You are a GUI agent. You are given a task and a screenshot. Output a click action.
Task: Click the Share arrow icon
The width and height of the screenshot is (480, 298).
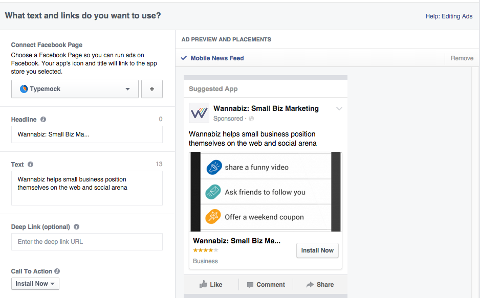pos(310,285)
